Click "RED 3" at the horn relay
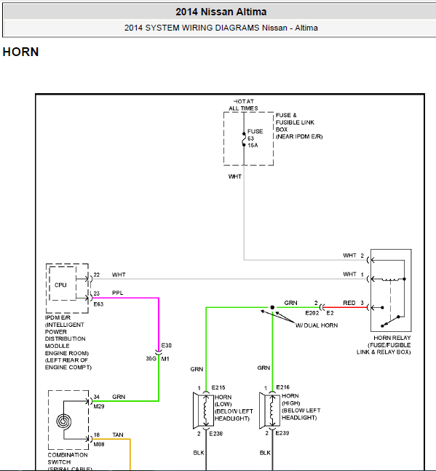Viewport: 436px width, 471px height. pyautogui.click(x=354, y=303)
